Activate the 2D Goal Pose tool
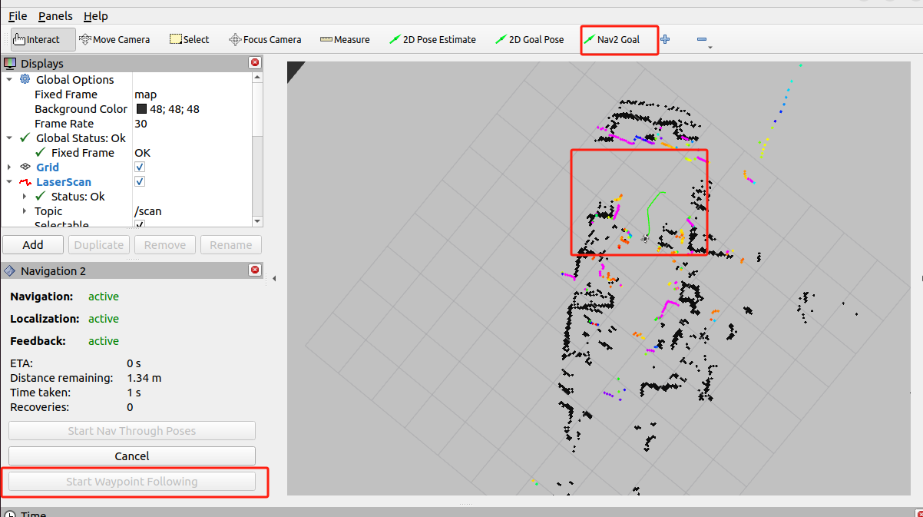Screen dimensions: 923x517 click(x=530, y=39)
